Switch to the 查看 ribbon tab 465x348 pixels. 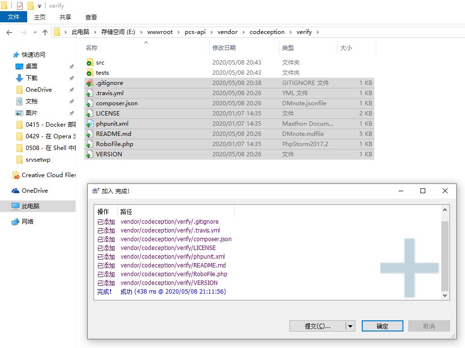point(91,17)
